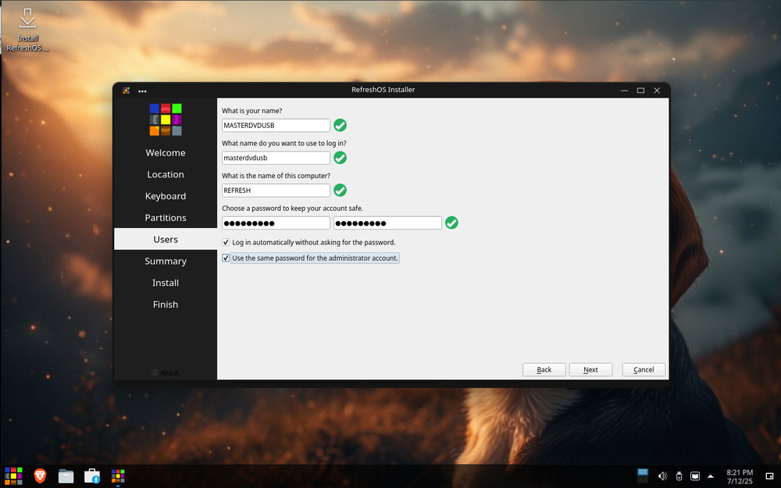
Task: Click the network tray icon
Action: pyautogui.click(x=695, y=476)
